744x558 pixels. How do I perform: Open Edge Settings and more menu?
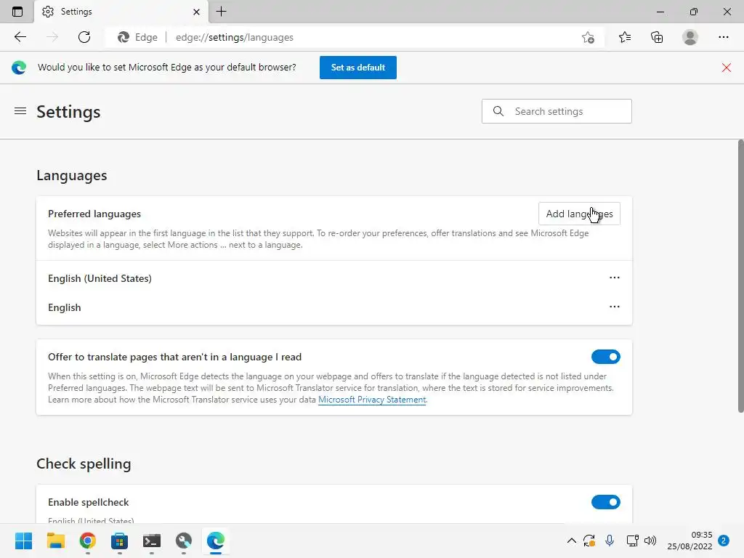pos(723,37)
